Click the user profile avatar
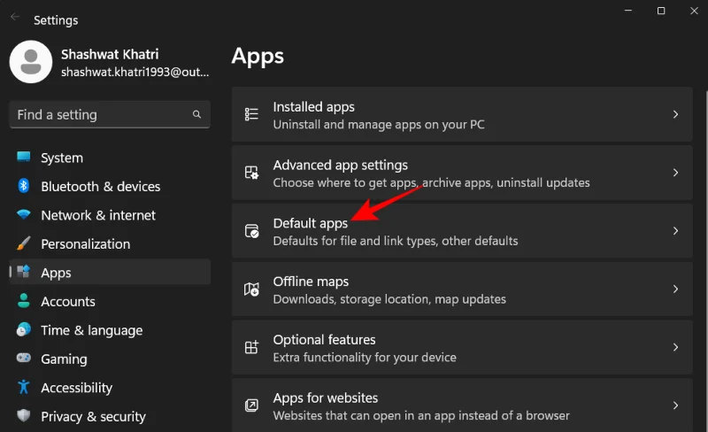 click(x=31, y=62)
